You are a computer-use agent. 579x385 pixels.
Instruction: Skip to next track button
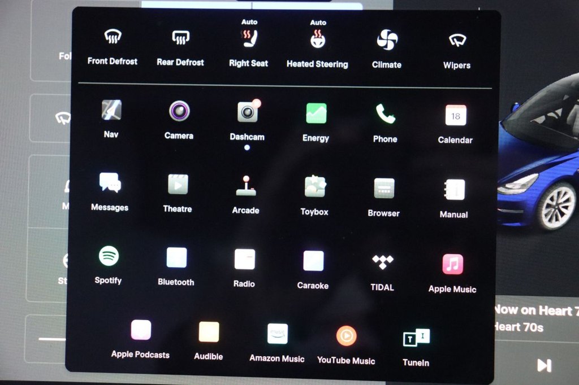point(544,365)
